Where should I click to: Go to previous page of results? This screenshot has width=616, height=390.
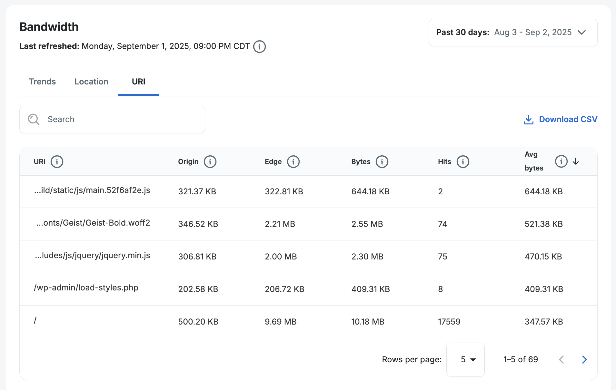click(x=561, y=359)
